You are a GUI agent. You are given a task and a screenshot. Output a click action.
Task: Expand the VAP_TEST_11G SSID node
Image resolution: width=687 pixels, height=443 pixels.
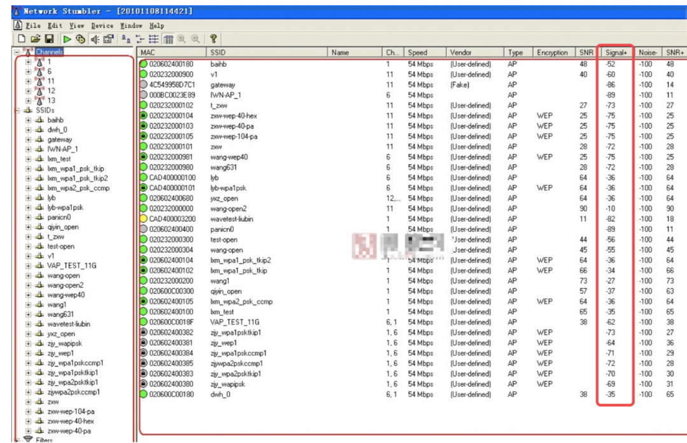pos(29,266)
